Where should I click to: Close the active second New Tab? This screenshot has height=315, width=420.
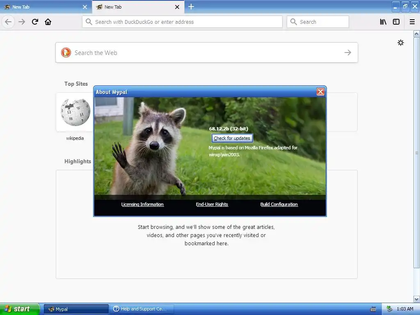coord(177,7)
